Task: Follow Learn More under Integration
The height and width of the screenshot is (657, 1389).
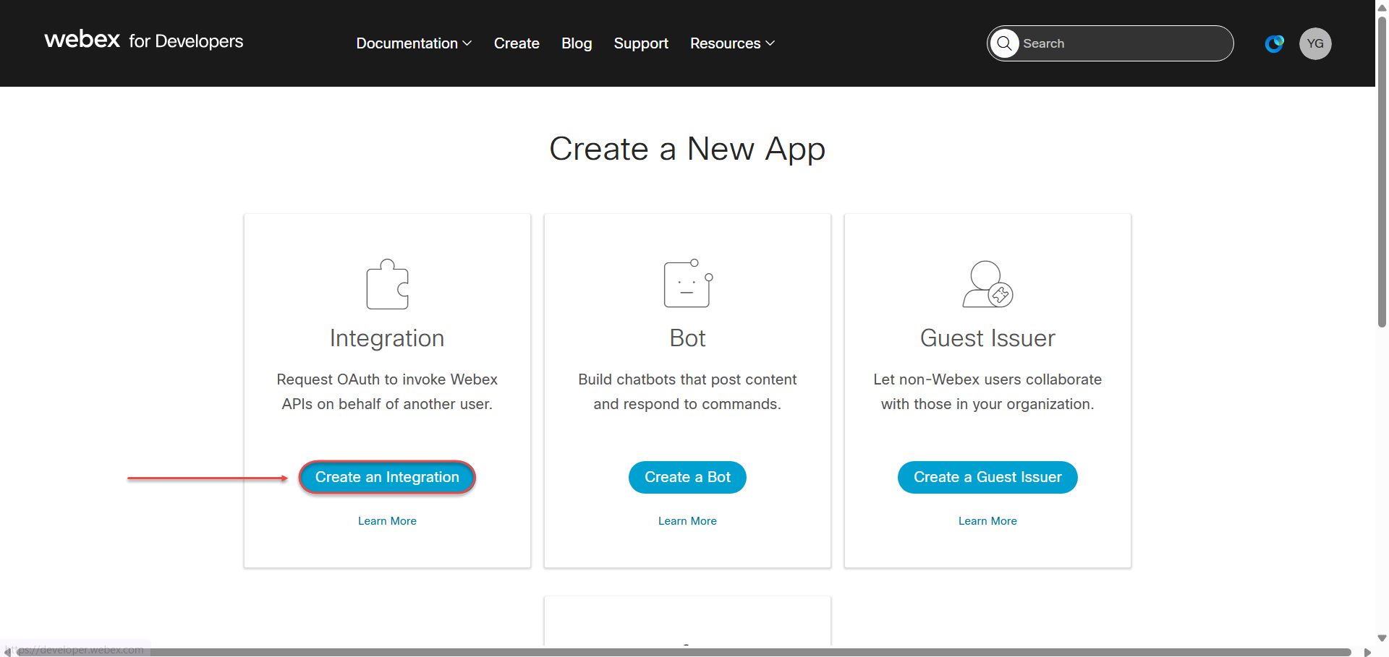Action: point(387,521)
